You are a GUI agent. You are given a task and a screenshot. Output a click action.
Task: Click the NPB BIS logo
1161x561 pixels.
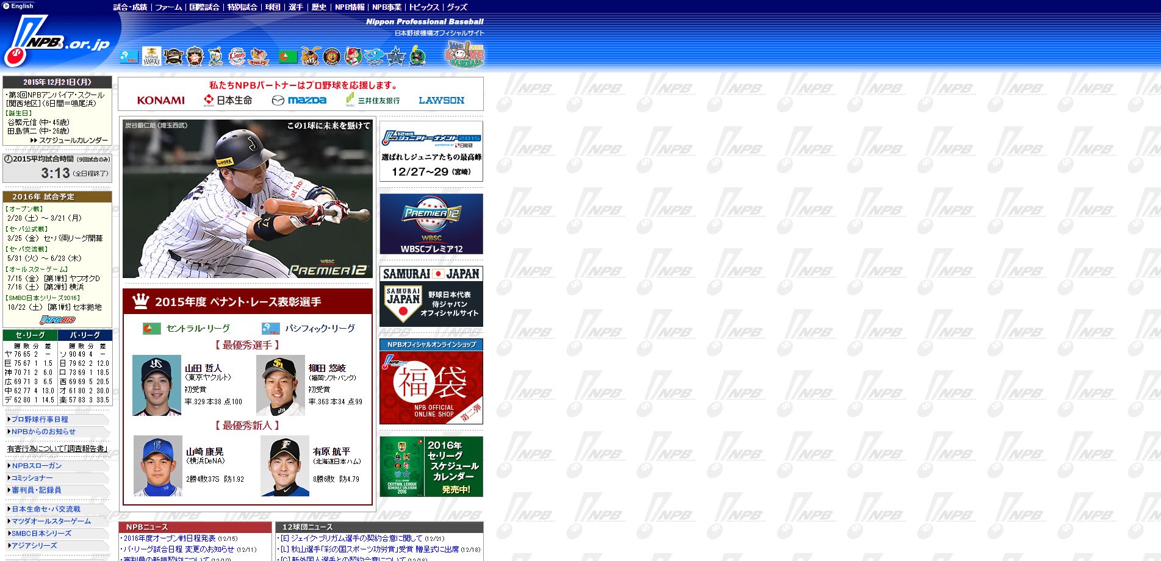pyautogui.click(x=57, y=320)
